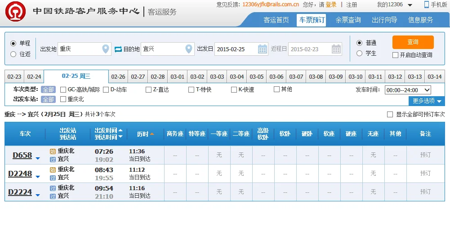450x227 pixels.
Task: Expand stop details for train D658
Action: (38, 158)
